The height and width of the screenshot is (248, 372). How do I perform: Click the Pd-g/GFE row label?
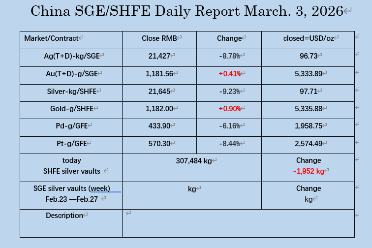click(71, 126)
